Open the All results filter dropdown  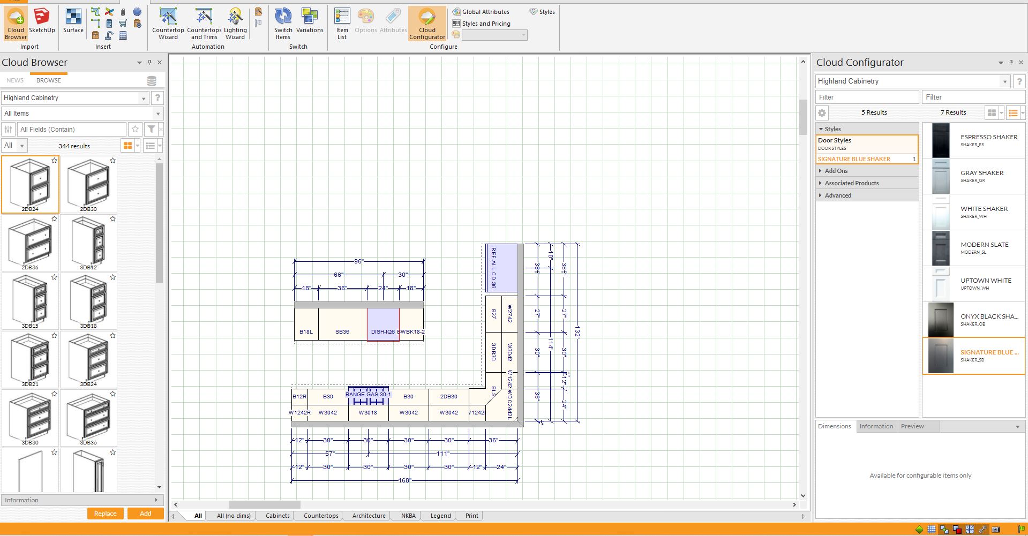[x=14, y=146]
